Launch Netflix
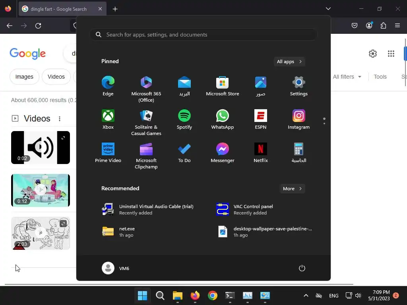The width and height of the screenshot is (407, 305). tap(261, 153)
